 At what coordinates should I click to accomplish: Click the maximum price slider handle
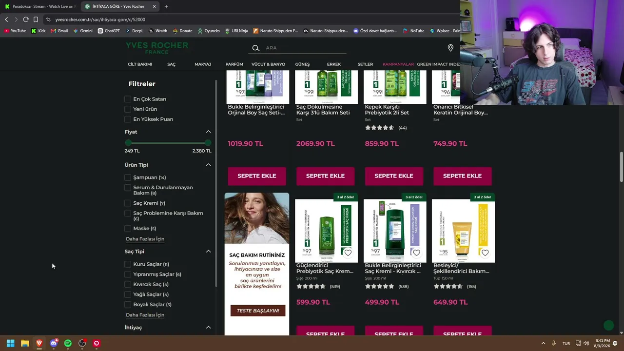pos(208,142)
